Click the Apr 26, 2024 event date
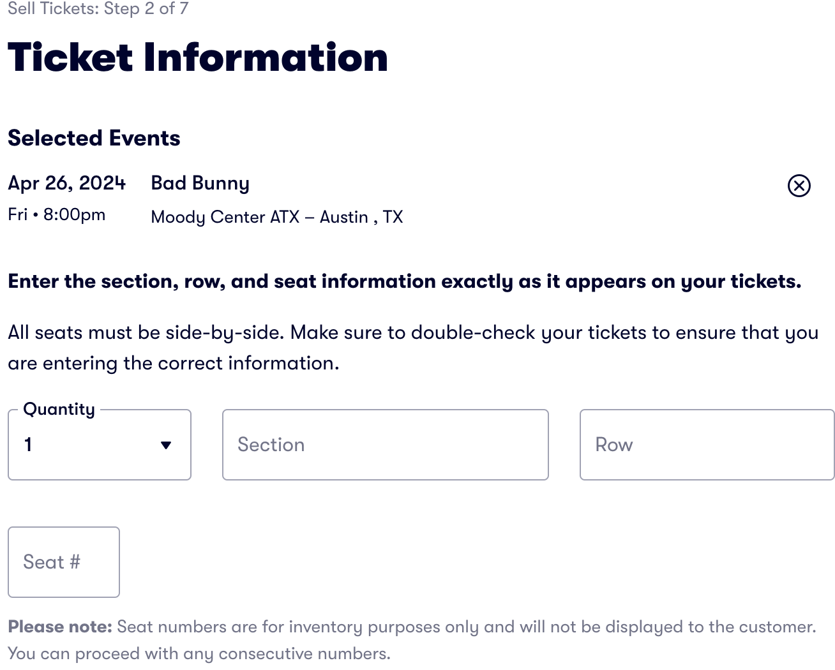This screenshot has height=670, width=835. 67,183
